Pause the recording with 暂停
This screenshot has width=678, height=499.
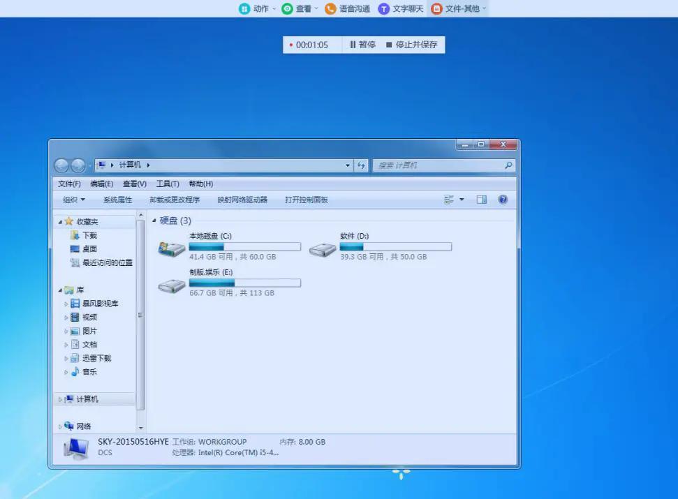363,45
